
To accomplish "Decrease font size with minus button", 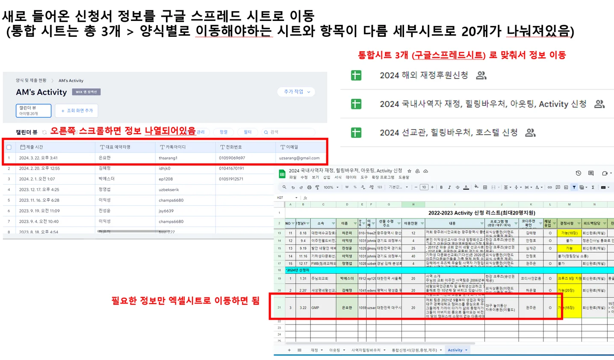I will [x=416, y=187].
